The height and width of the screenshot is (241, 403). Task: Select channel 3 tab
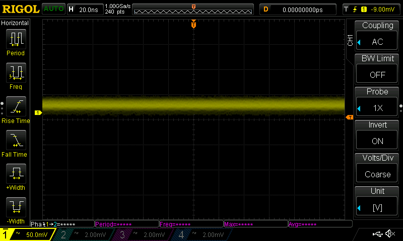click(143, 234)
